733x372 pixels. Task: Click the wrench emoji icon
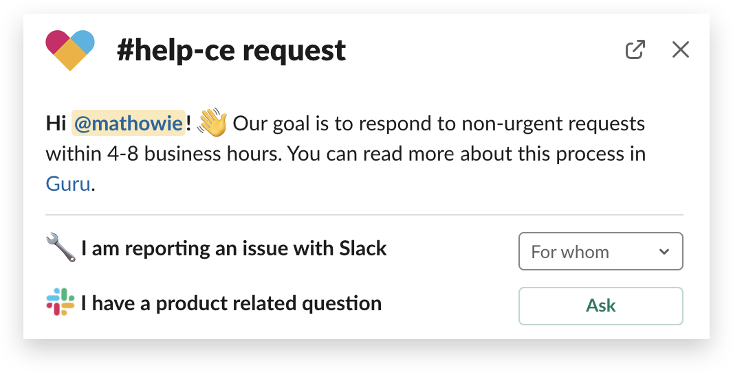coord(61,248)
